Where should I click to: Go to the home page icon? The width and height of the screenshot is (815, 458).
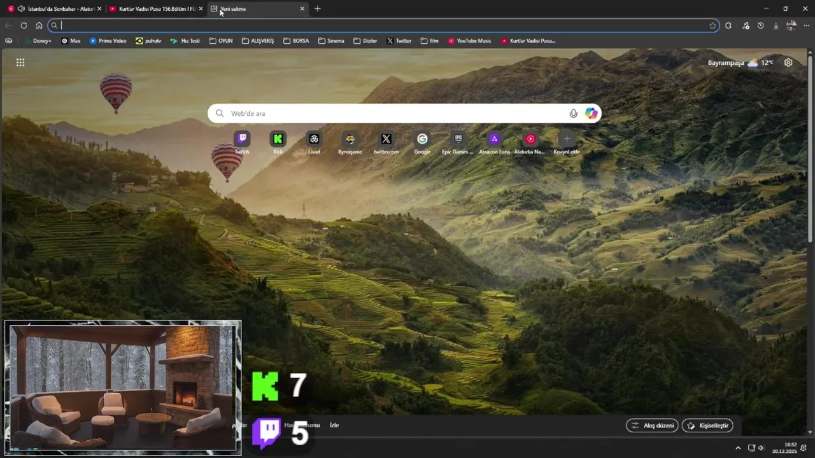39,25
